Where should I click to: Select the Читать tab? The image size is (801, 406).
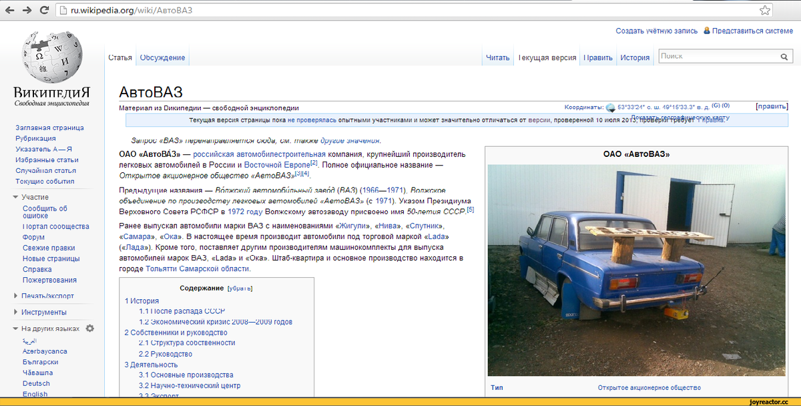(x=498, y=57)
